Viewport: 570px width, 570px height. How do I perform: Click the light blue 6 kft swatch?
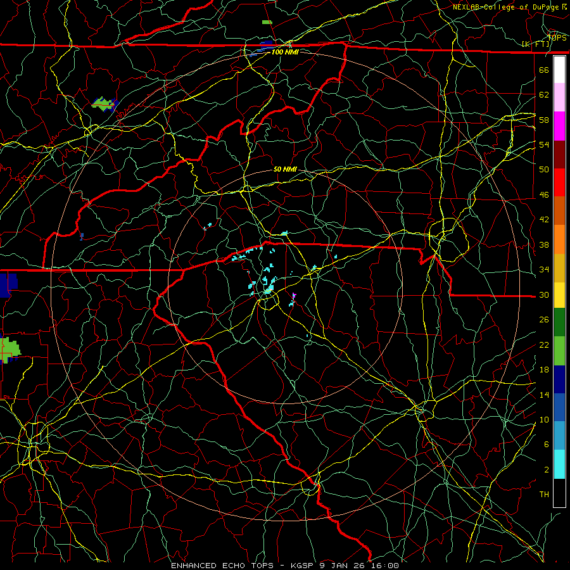point(559,436)
